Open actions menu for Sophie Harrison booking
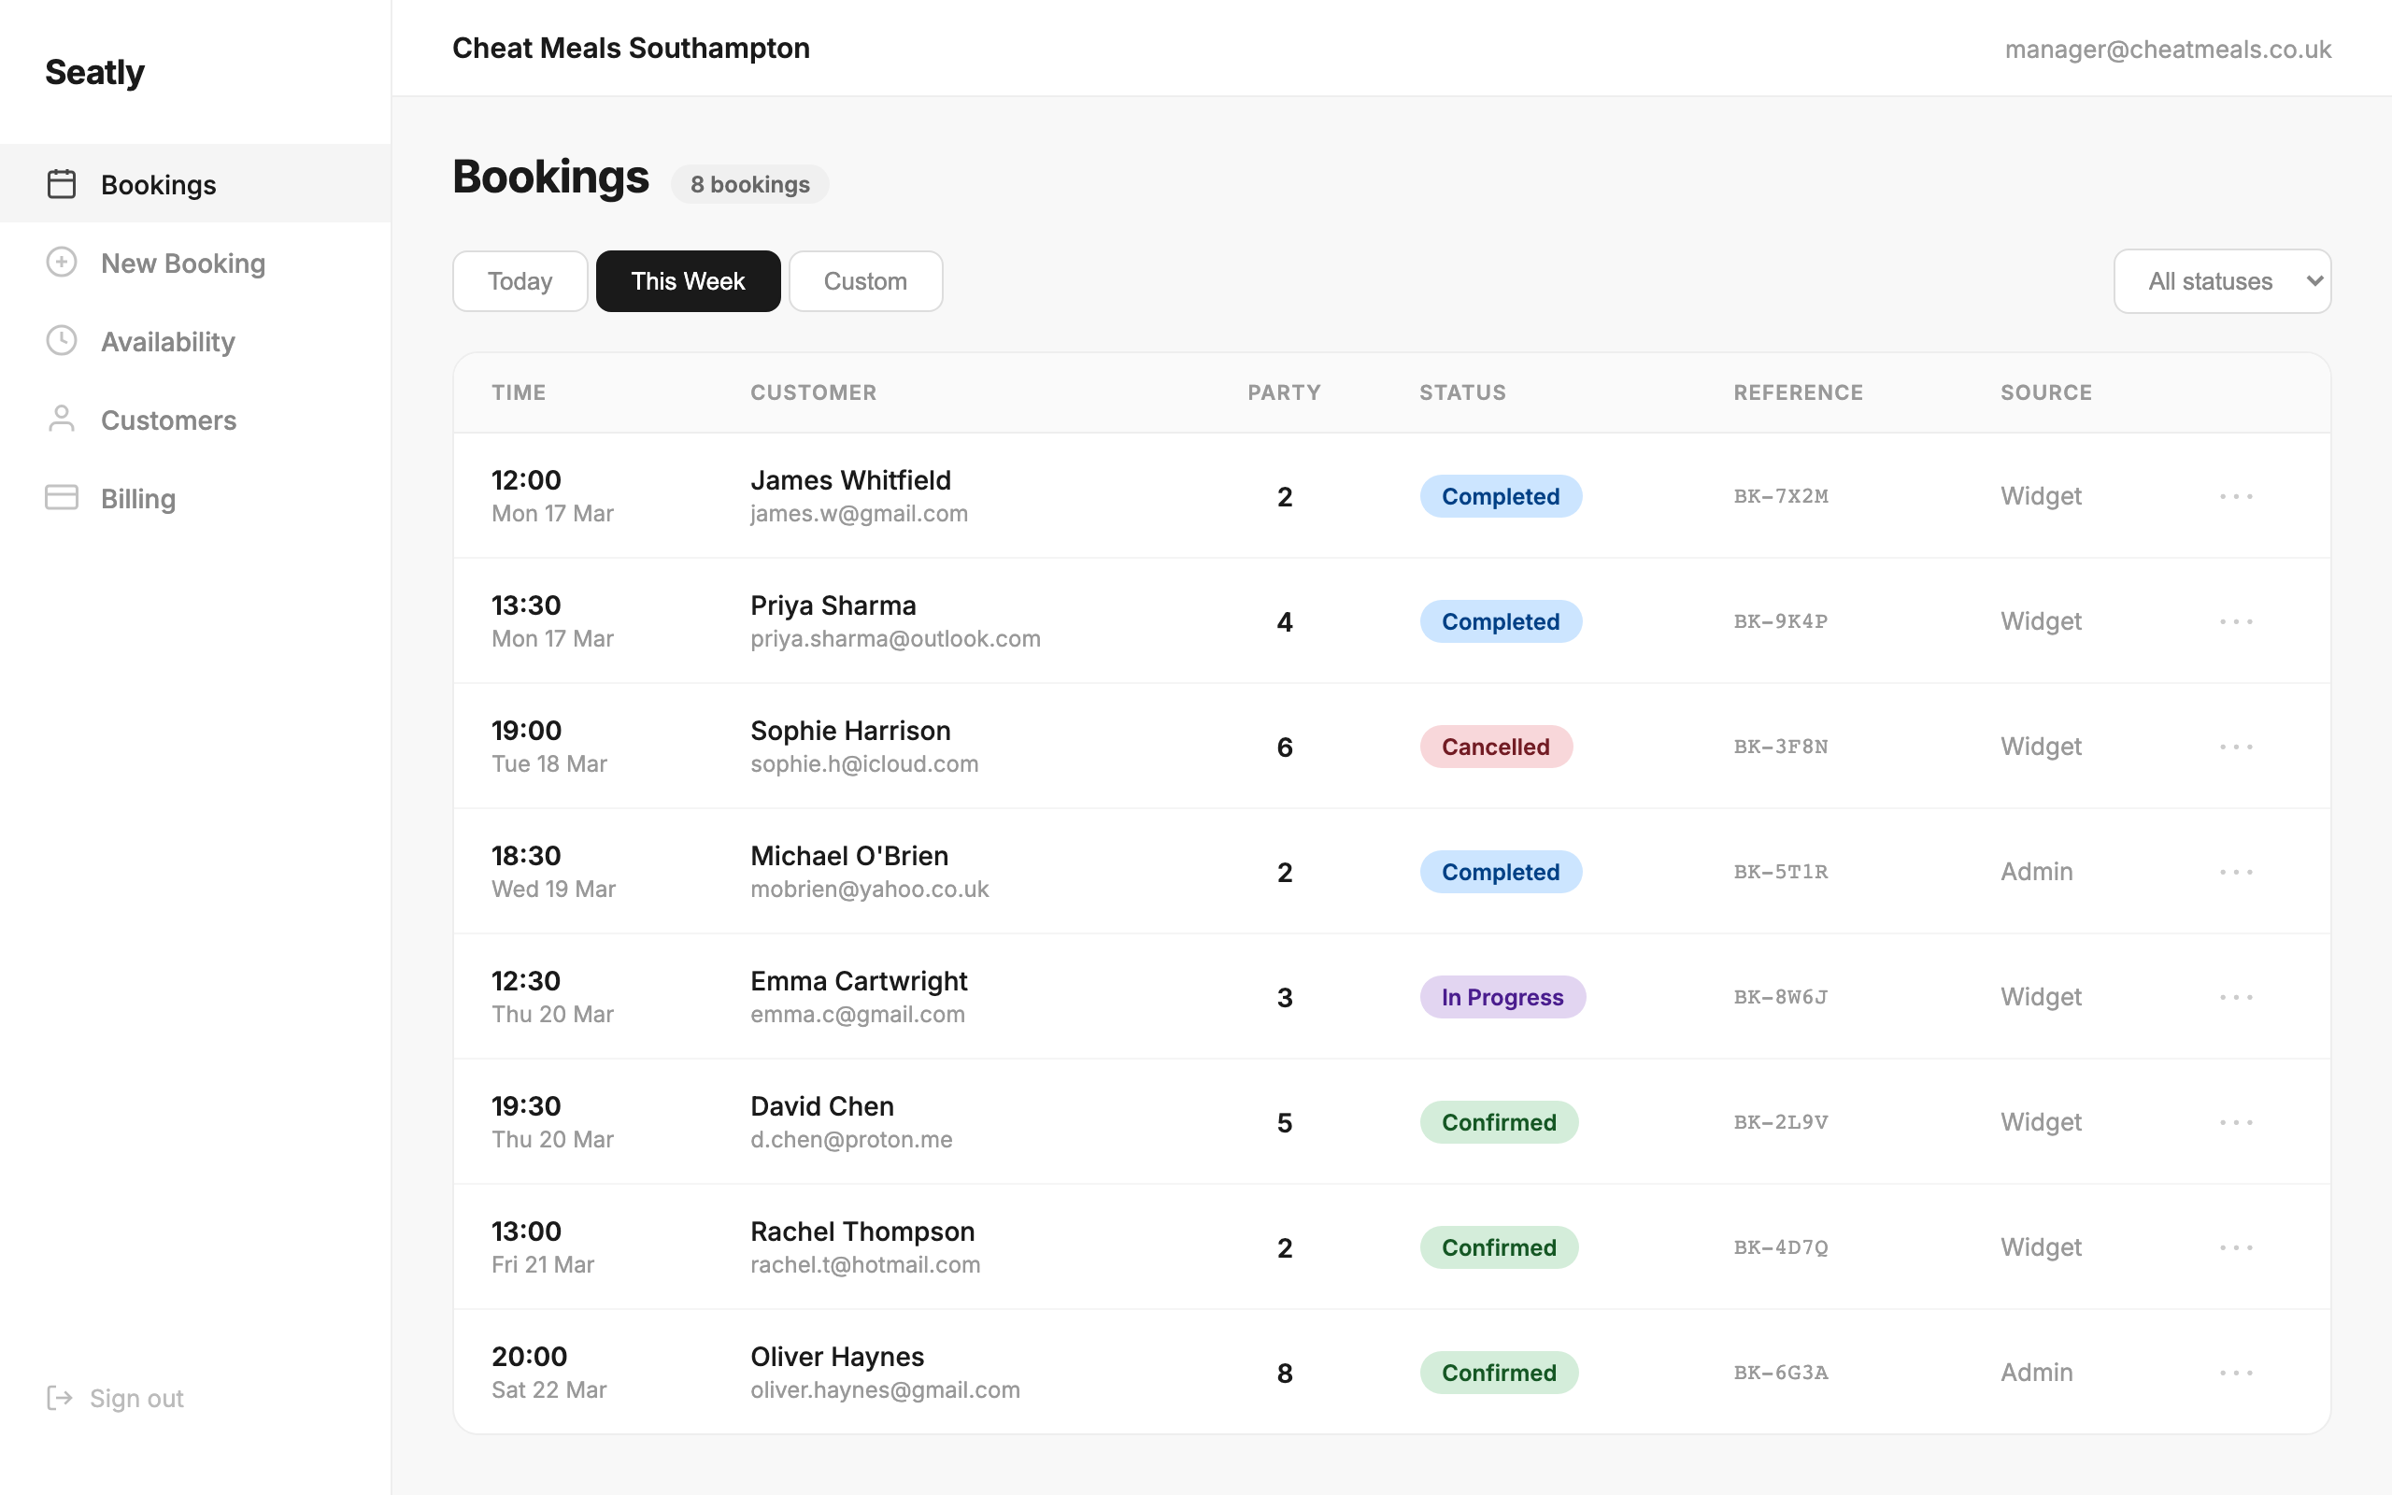The height and width of the screenshot is (1495, 2392). tap(2237, 747)
